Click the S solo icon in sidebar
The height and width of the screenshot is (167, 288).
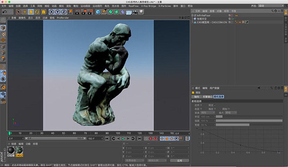tap(3, 79)
